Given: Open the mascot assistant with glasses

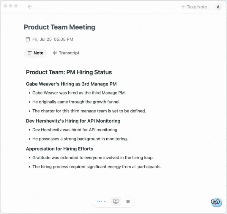Looking at the screenshot, I should (216, 202).
